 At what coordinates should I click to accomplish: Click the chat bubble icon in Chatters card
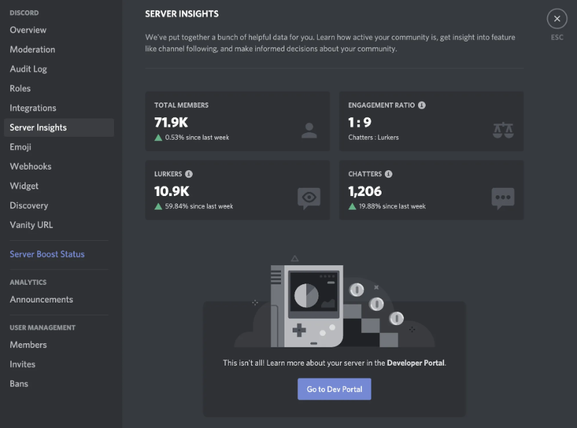coord(503,197)
